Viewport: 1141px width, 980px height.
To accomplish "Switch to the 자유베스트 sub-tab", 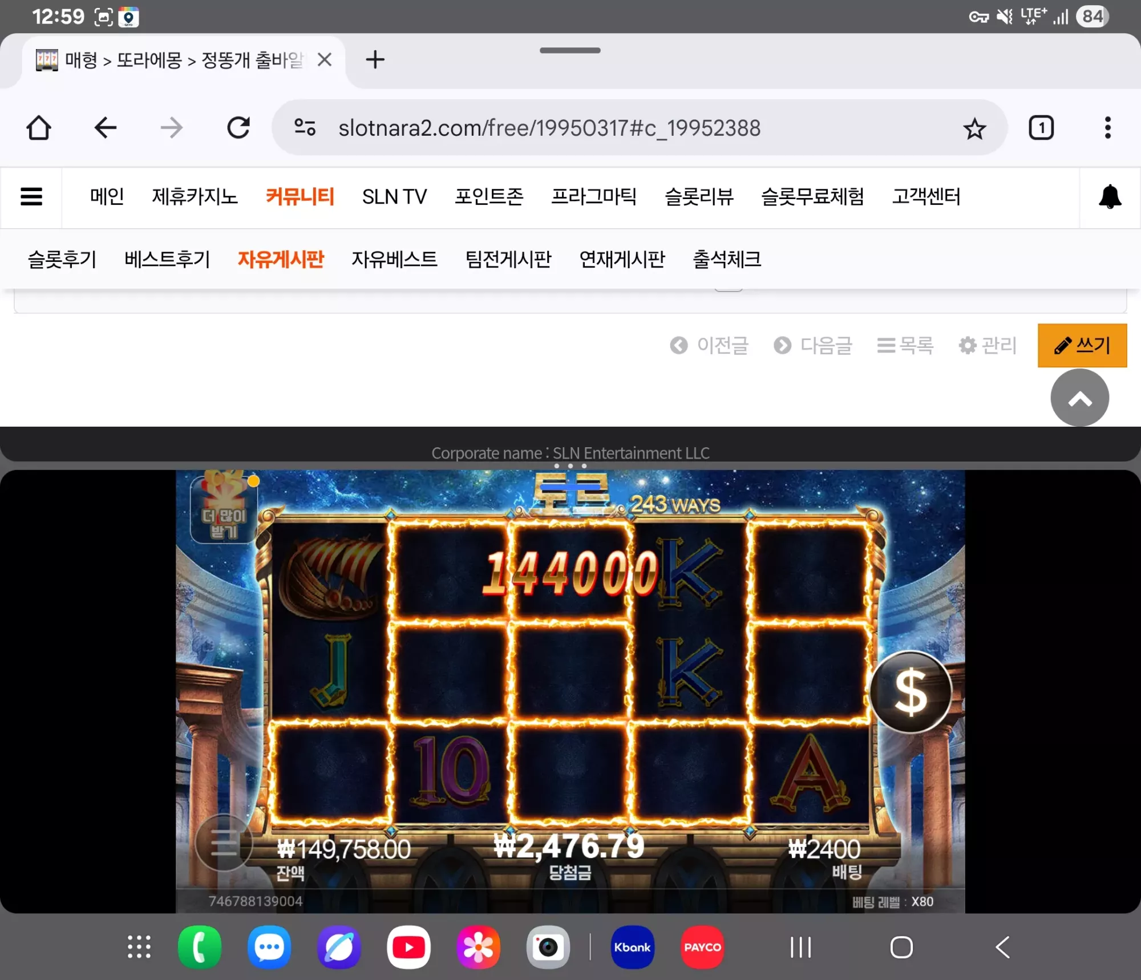I will [394, 260].
